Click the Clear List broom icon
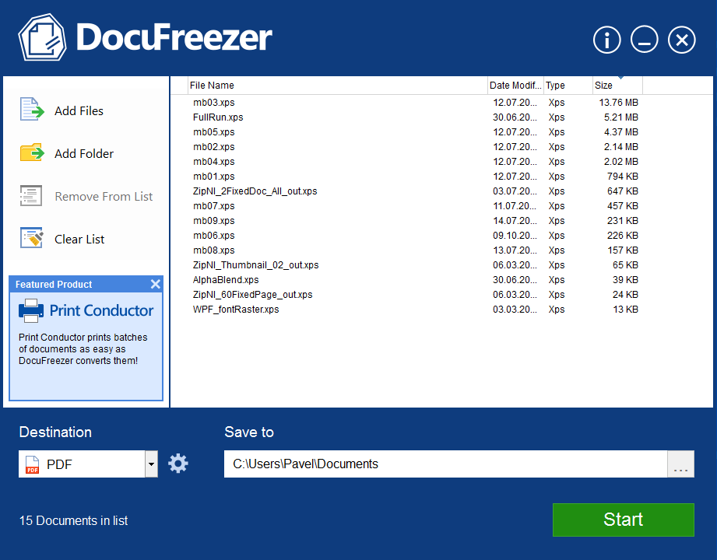 coord(32,238)
